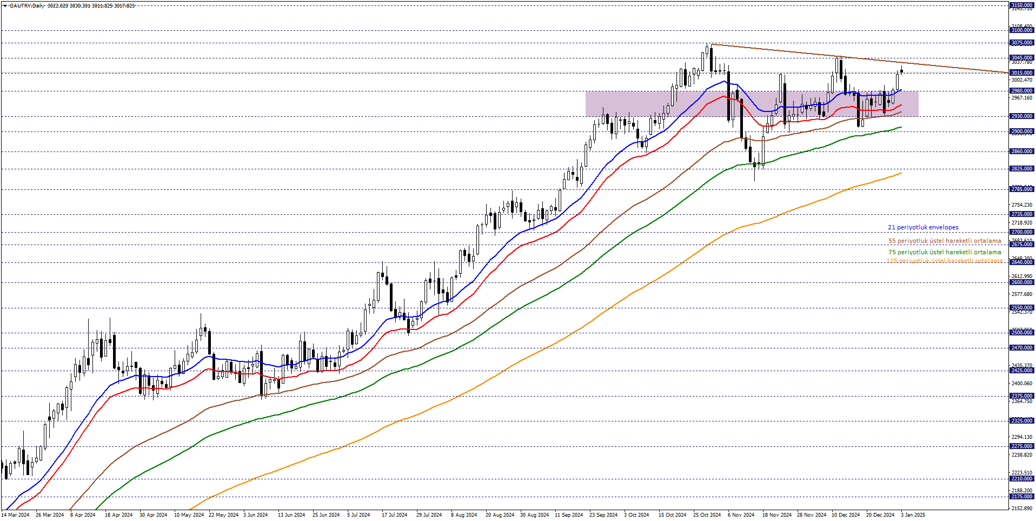Open the chart symbol dropdown arrow beside GAUTRY,Daily

(5, 6)
